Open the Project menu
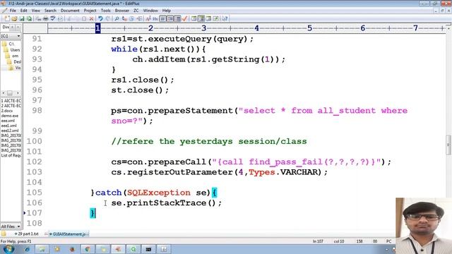Screen dimensions: 452x254 (x=90, y=11)
